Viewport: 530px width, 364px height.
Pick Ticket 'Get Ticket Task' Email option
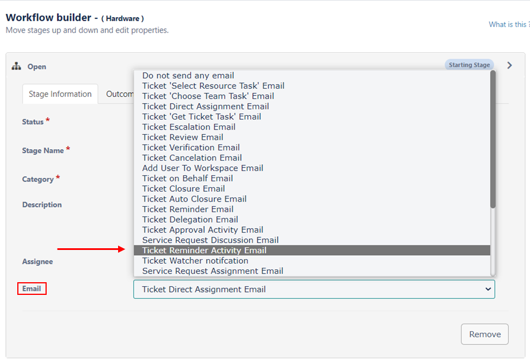point(312,116)
